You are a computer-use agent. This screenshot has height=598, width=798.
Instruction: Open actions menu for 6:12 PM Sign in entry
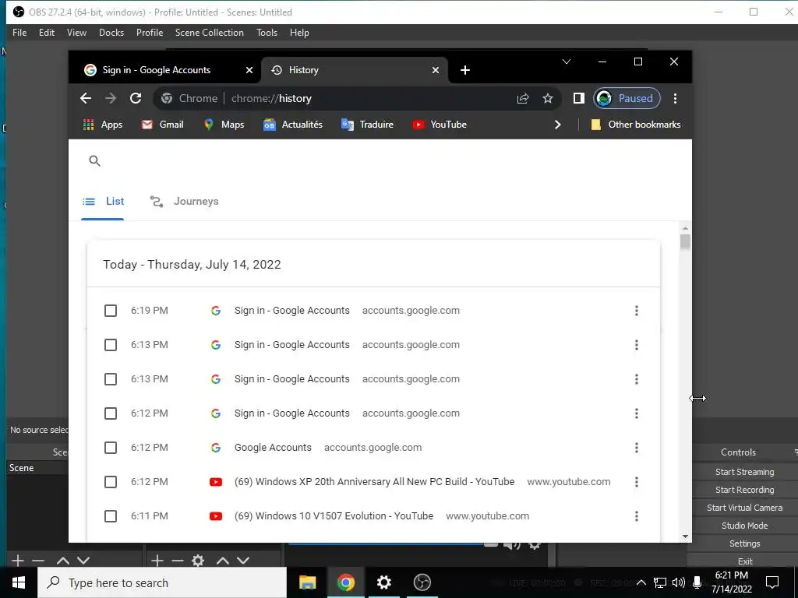pyautogui.click(x=636, y=413)
